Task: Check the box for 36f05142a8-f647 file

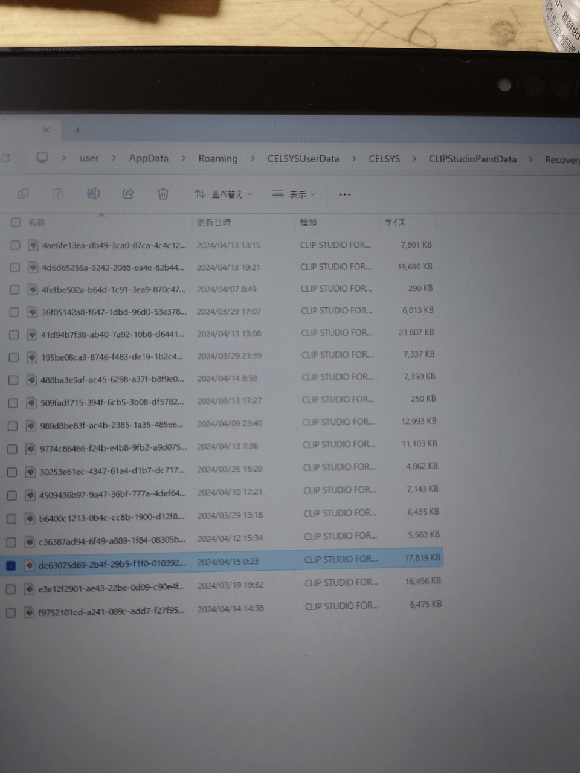Action: pyautogui.click(x=14, y=312)
